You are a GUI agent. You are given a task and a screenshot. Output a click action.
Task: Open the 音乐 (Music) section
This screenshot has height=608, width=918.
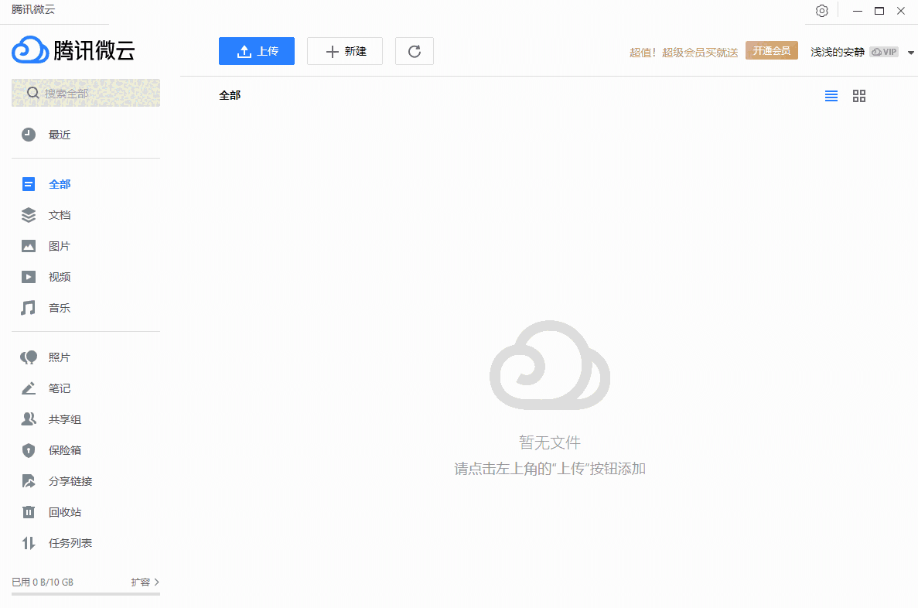point(60,307)
